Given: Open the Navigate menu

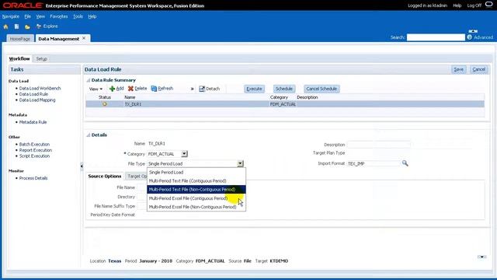Looking at the screenshot, I should point(11,16).
